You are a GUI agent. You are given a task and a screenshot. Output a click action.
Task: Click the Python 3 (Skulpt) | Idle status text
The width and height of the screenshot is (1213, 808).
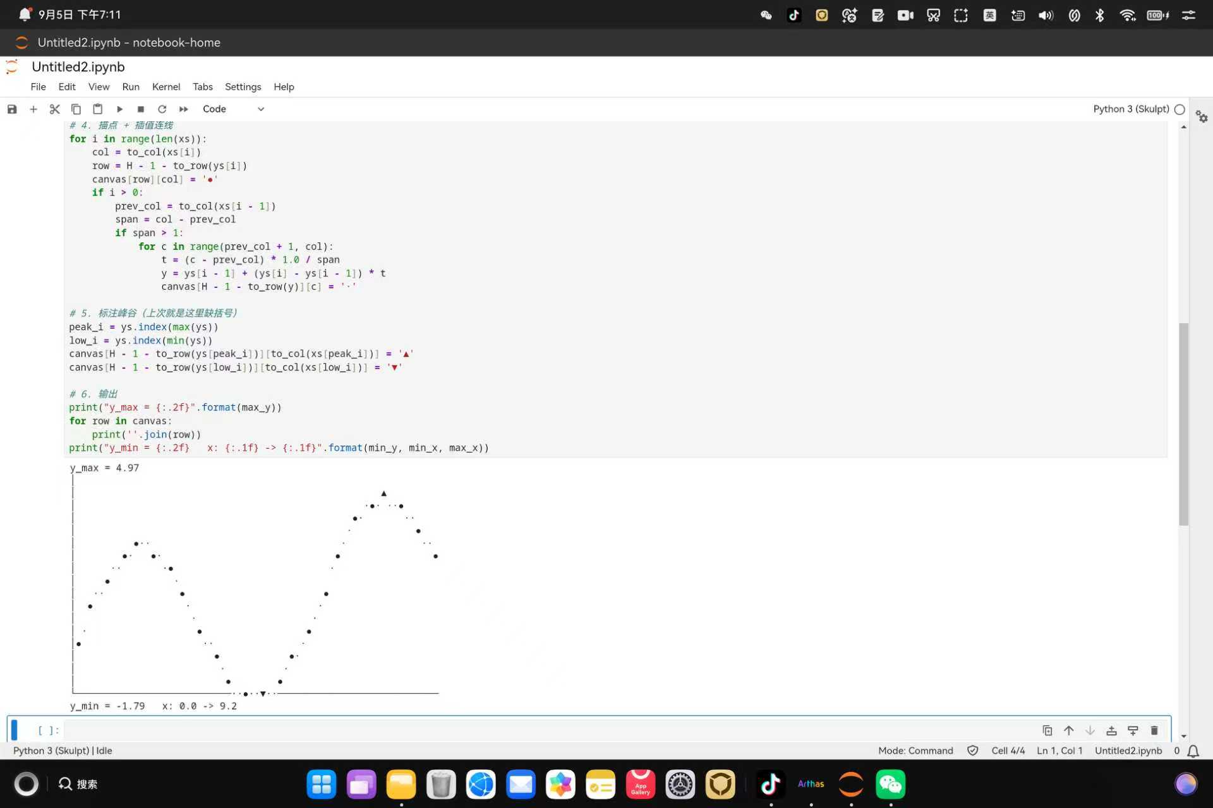point(63,751)
